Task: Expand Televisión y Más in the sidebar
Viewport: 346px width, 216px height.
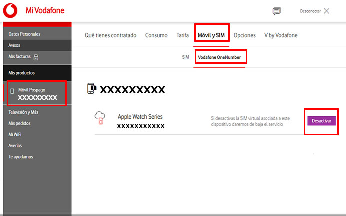Action: pos(23,112)
